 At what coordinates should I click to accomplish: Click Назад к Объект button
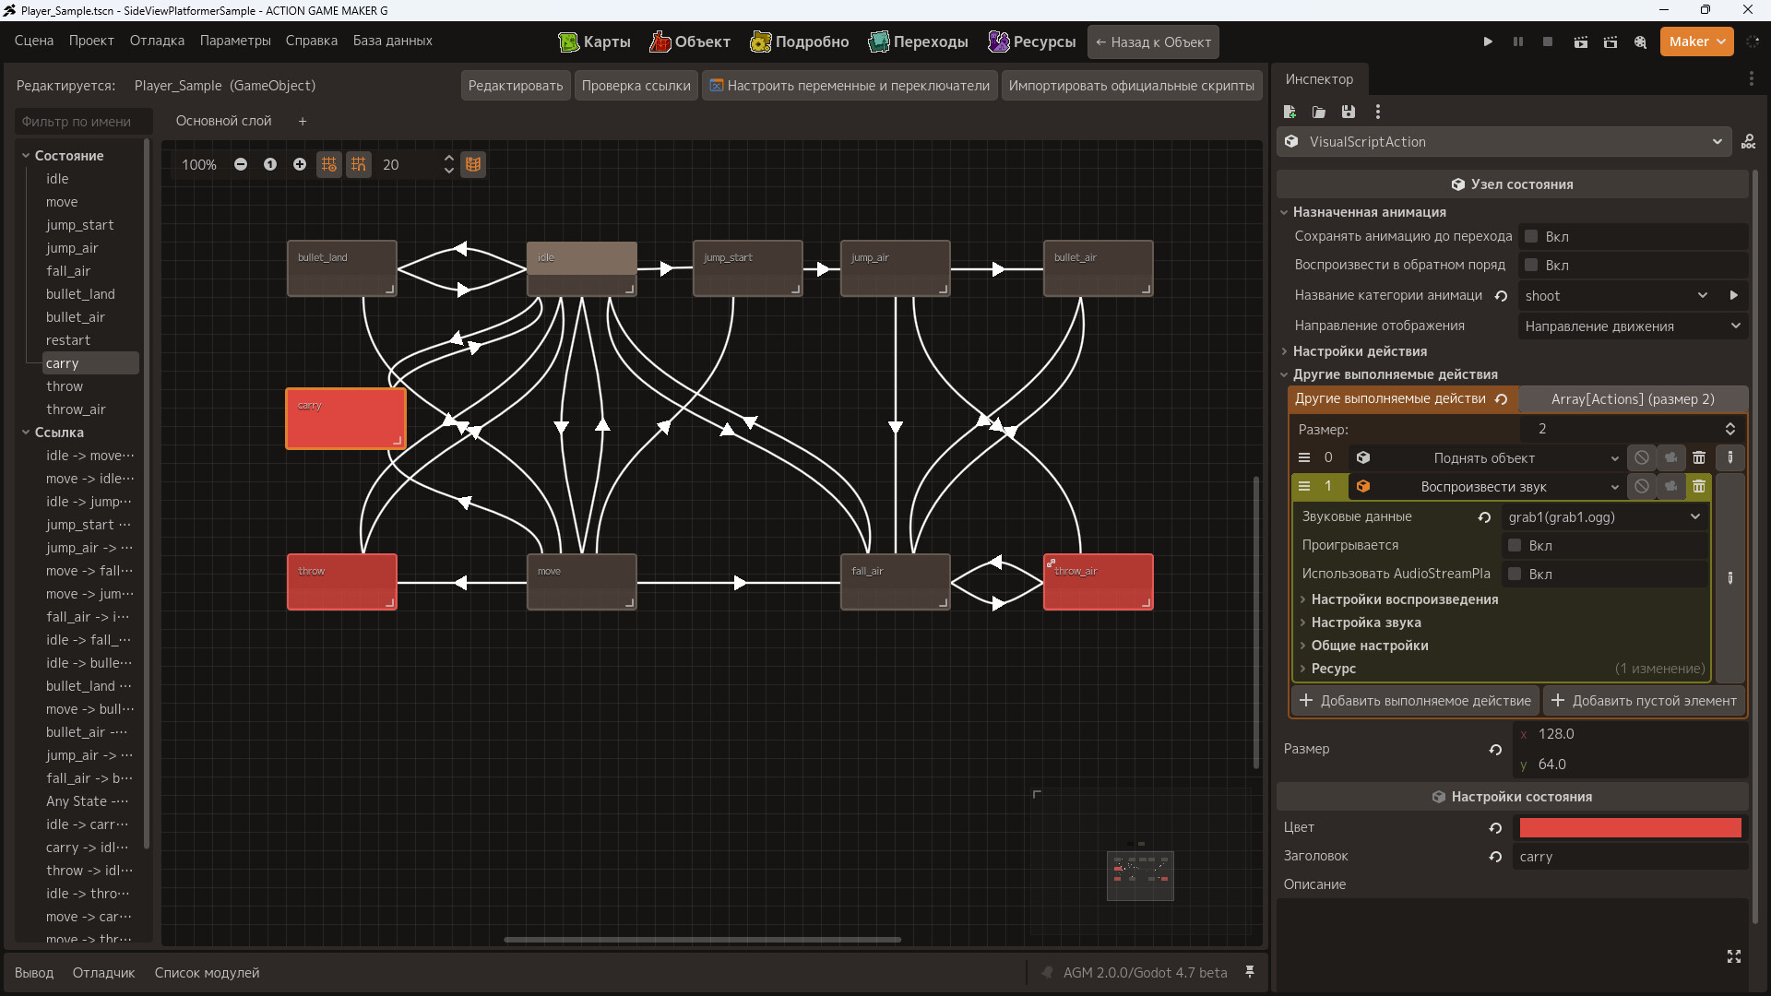[x=1153, y=41]
